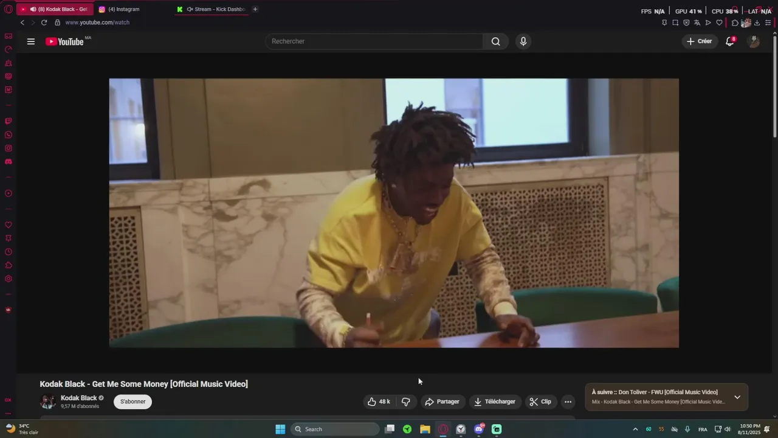Image resolution: width=778 pixels, height=438 pixels.
Task: Click the taskbar volume speaker icon
Action: [728, 429]
